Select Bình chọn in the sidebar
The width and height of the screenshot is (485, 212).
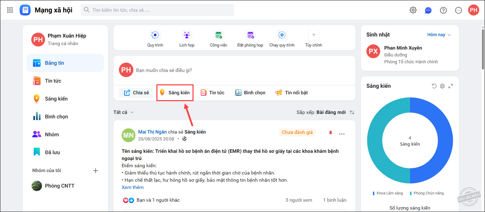(65, 117)
